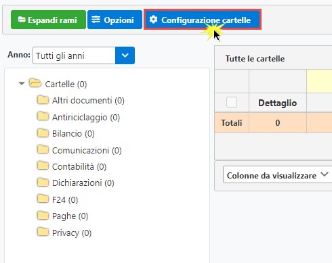Open Configurazione cartelle

pos(203,20)
